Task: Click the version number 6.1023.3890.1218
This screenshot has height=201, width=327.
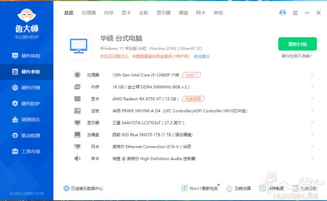Action: point(27,193)
